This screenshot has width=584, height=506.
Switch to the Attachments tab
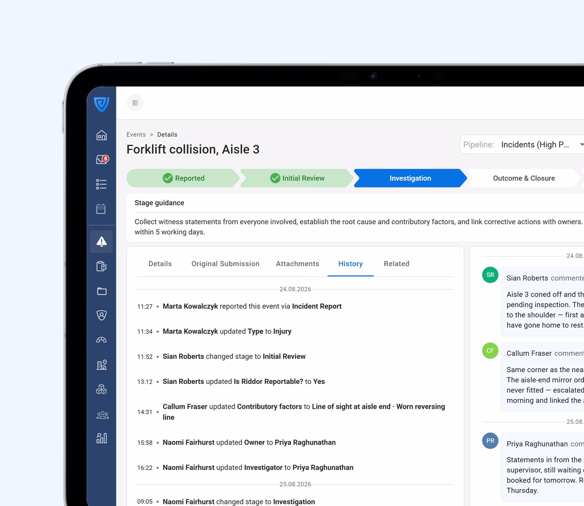(x=297, y=264)
